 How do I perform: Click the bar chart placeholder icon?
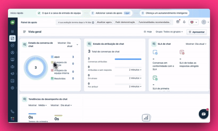click(x=146, y=118)
